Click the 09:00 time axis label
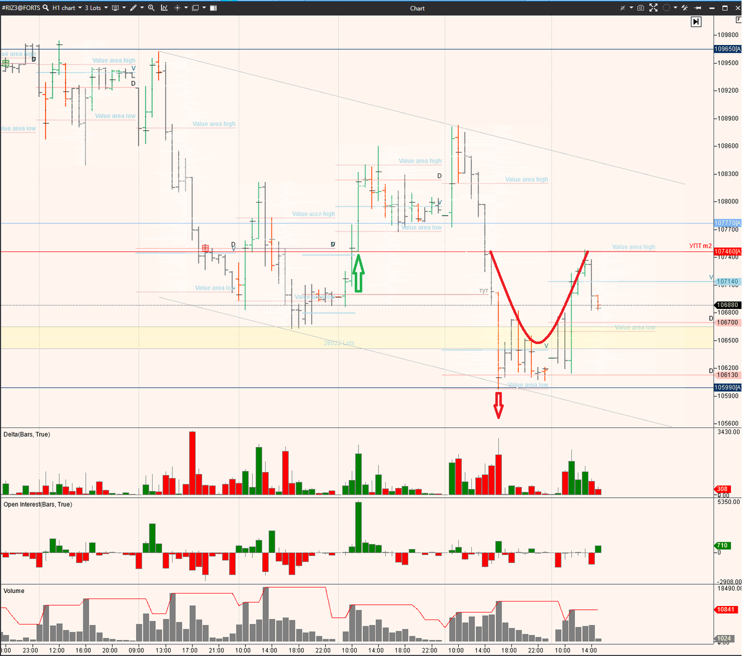This screenshot has height=656, width=742. [136, 650]
